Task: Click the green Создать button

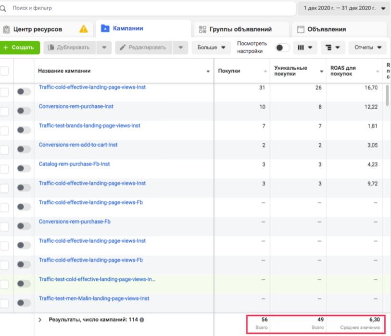Action: point(19,48)
